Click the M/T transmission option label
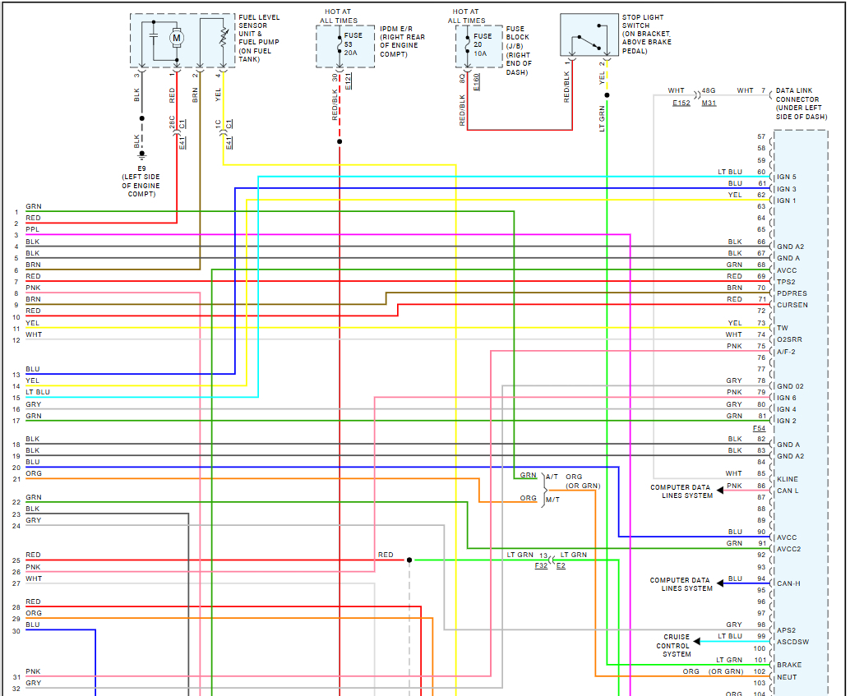Viewport: 850px width, 696px height. 553,500
